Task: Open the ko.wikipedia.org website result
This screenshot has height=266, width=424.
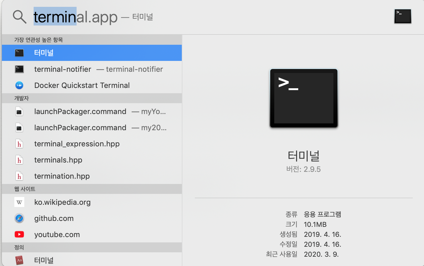Action: click(x=92, y=202)
